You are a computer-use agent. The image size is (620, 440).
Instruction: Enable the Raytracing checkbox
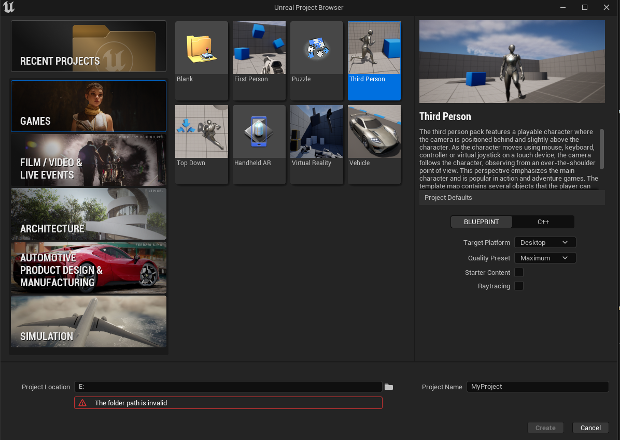519,286
